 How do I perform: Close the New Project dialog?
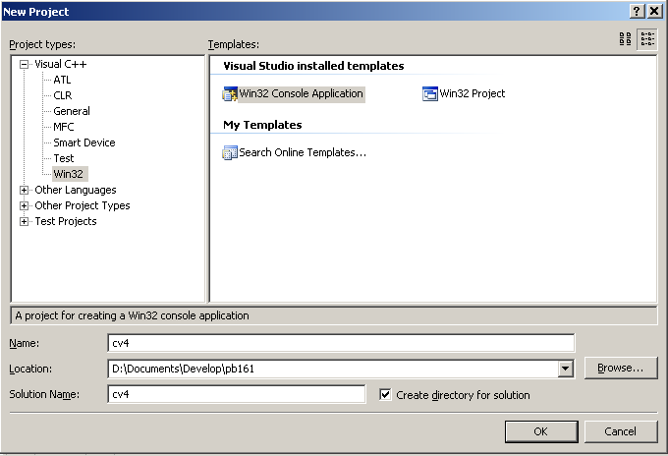pos(654,11)
